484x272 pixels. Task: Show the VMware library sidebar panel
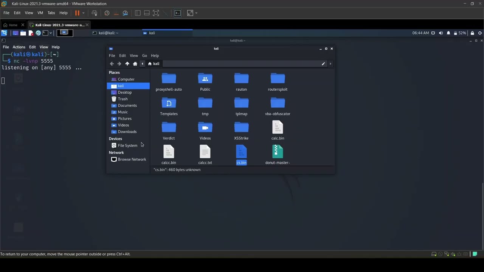[138, 13]
